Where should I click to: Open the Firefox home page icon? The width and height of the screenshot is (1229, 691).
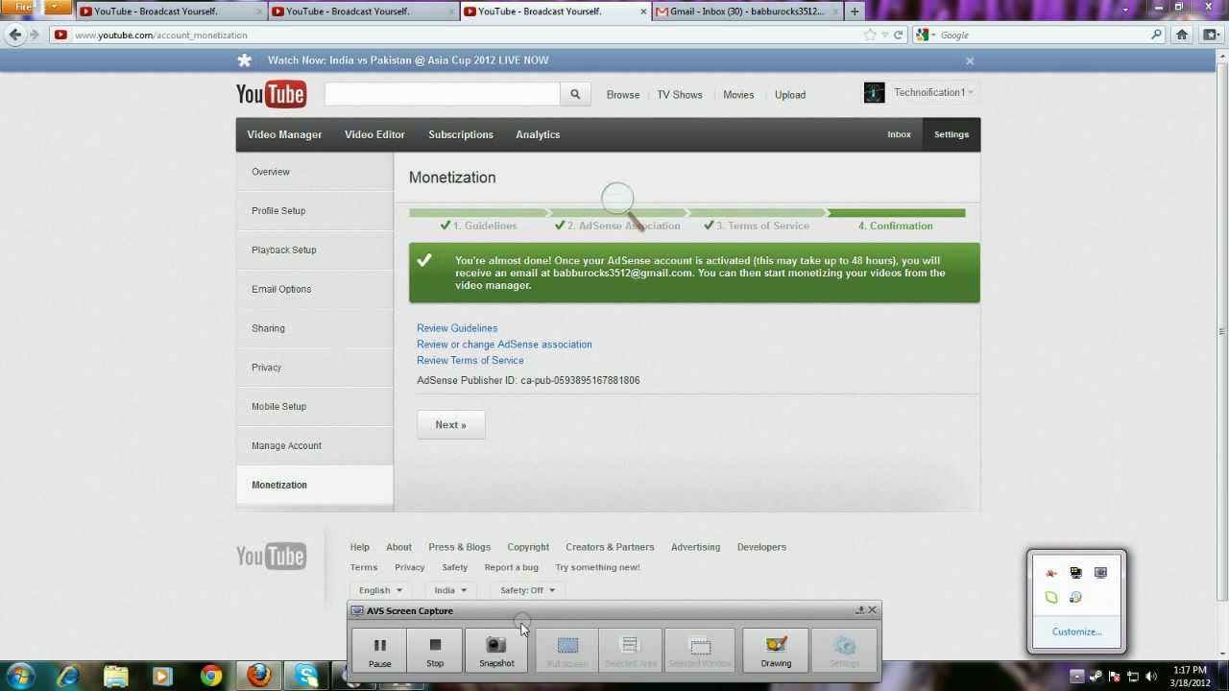(1182, 35)
